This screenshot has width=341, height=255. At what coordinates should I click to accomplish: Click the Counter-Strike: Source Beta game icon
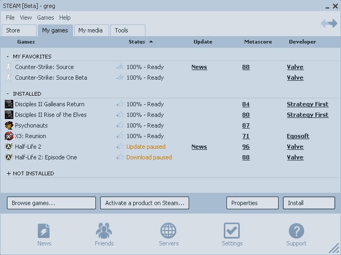9,78
